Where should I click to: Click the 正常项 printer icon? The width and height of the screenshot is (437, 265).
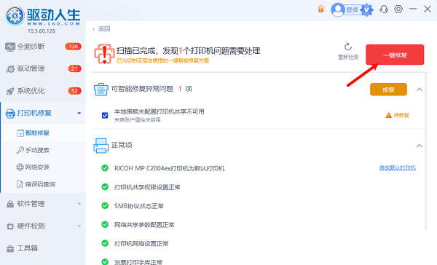pyautogui.click(x=101, y=146)
